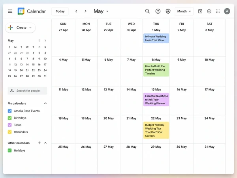Click the 30 Apr date label
Screen dimensions: 237x178
tap(131, 30)
